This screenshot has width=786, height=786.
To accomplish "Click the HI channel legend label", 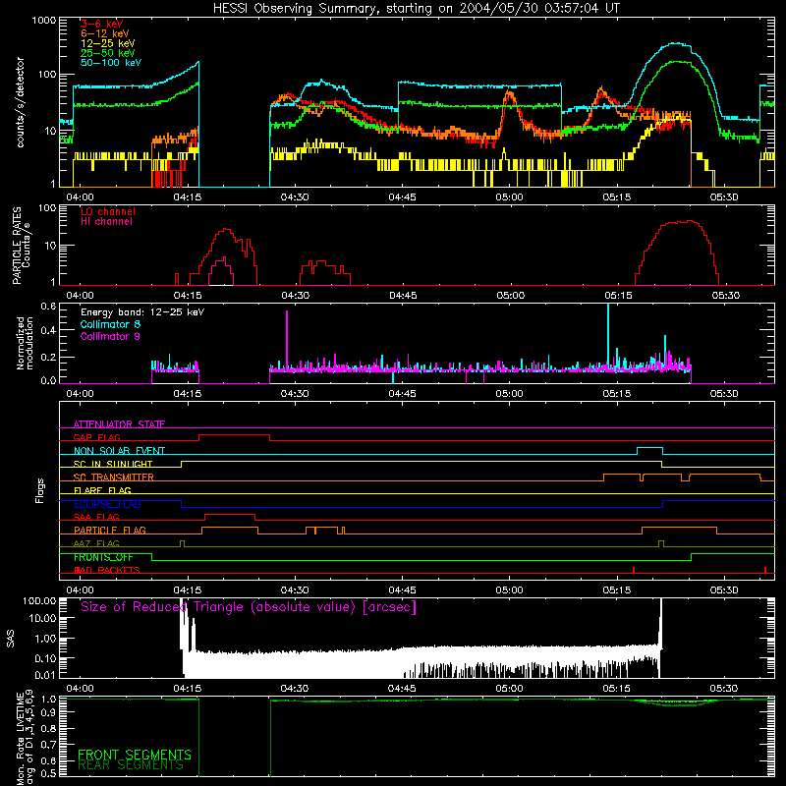I will (x=106, y=222).
